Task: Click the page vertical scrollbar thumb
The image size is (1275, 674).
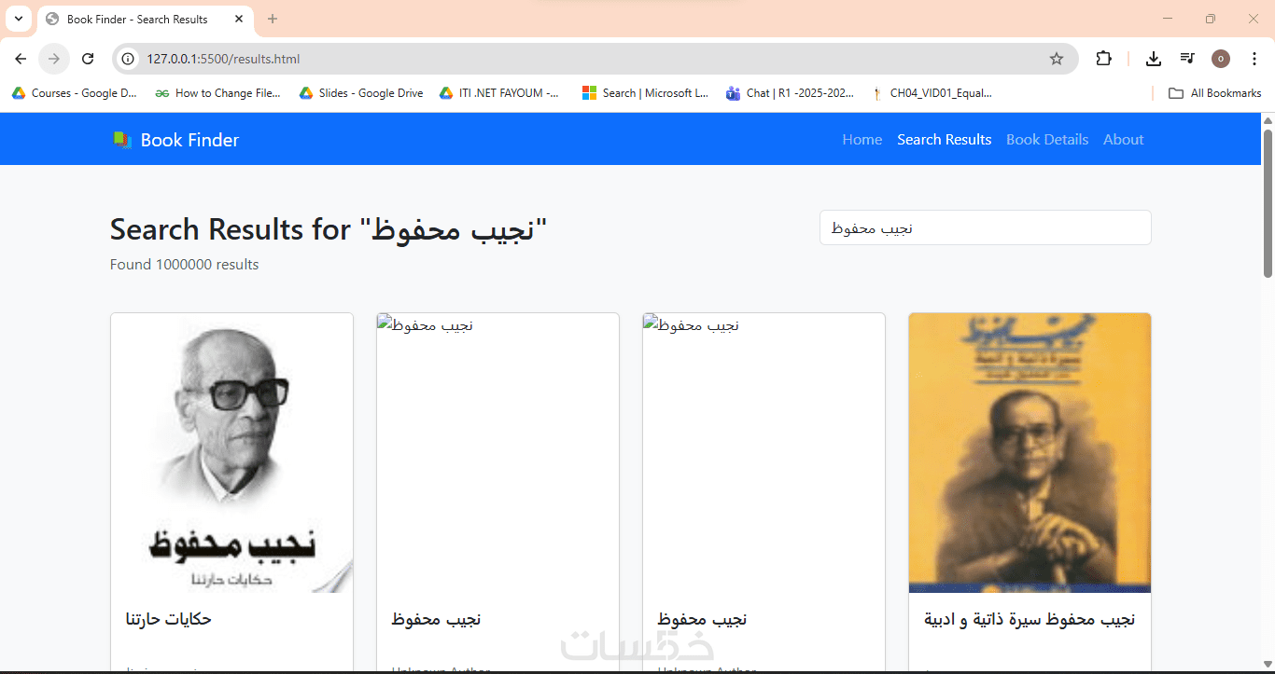Action: click(x=1268, y=203)
